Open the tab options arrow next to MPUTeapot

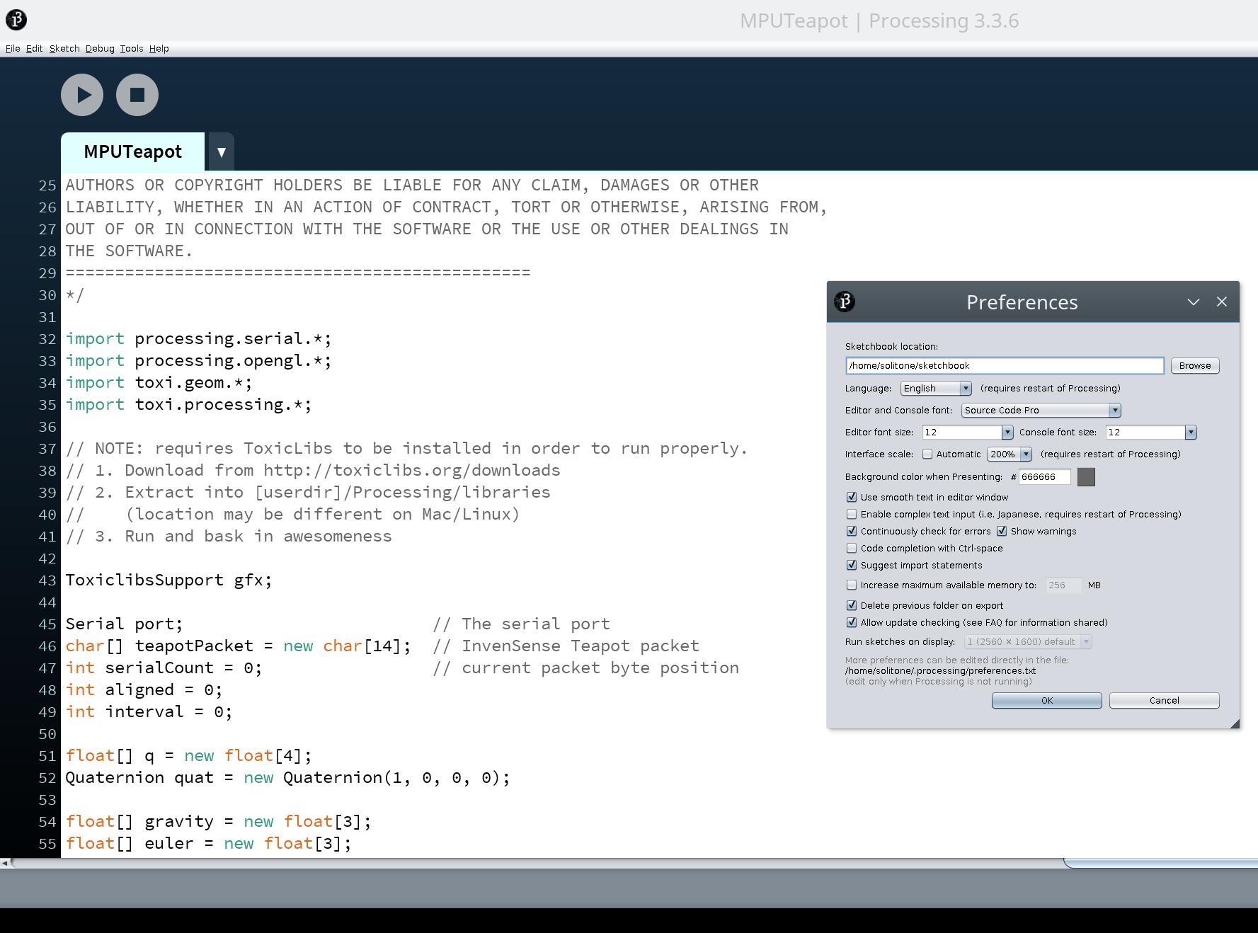(221, 151)
